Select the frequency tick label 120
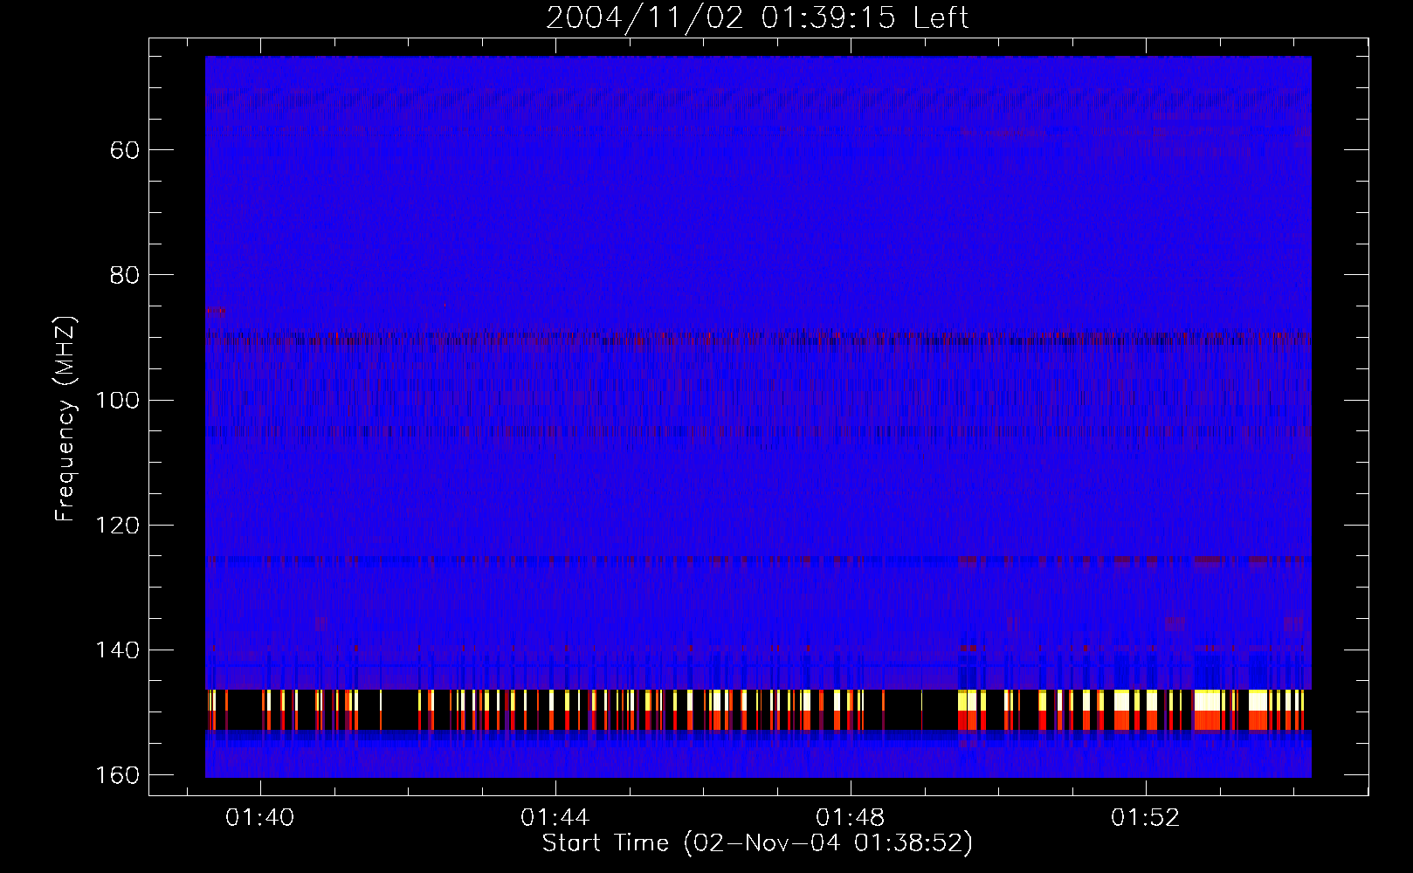 coord(118,526)
